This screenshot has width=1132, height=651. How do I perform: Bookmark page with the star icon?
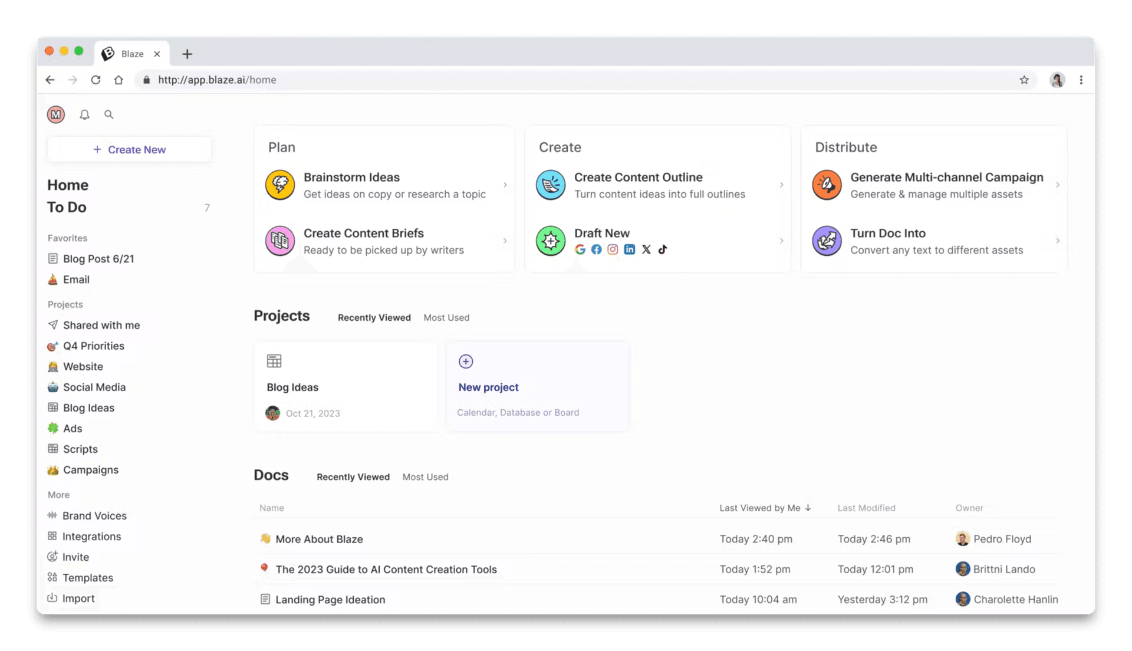(1024, 80)
